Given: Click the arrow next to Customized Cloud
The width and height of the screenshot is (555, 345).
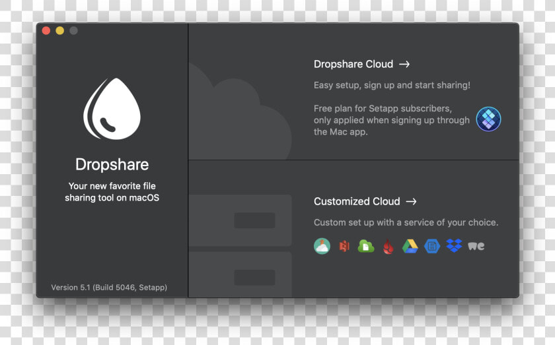Looking at the screenshot, I should (411, 201).
